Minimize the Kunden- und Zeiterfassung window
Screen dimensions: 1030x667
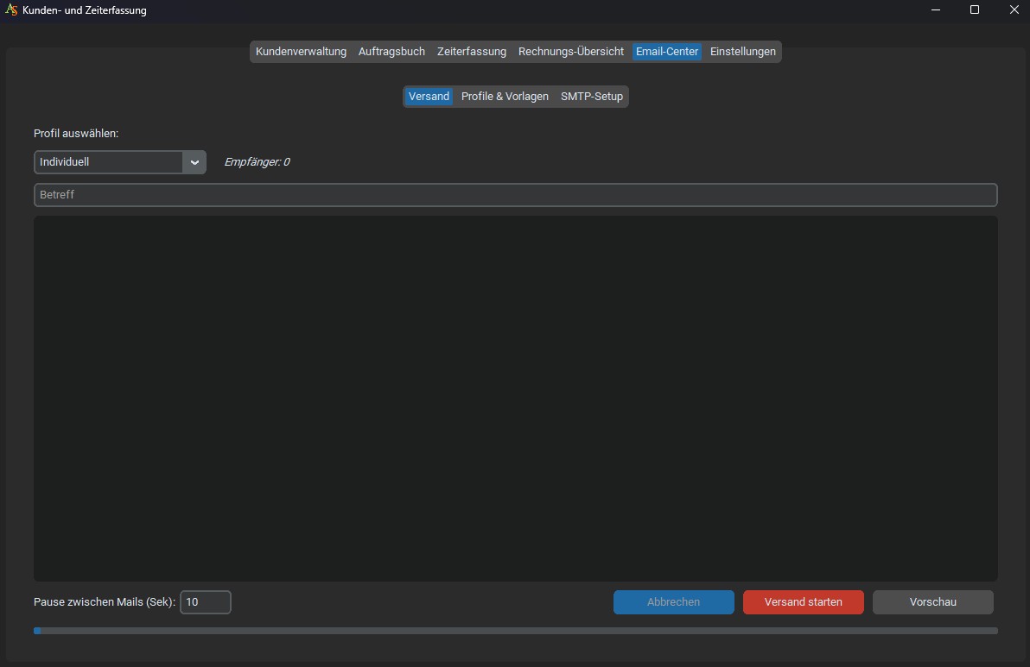click(x=936, y=9)
